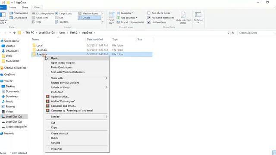Expand address bar history dropdown

229,33
